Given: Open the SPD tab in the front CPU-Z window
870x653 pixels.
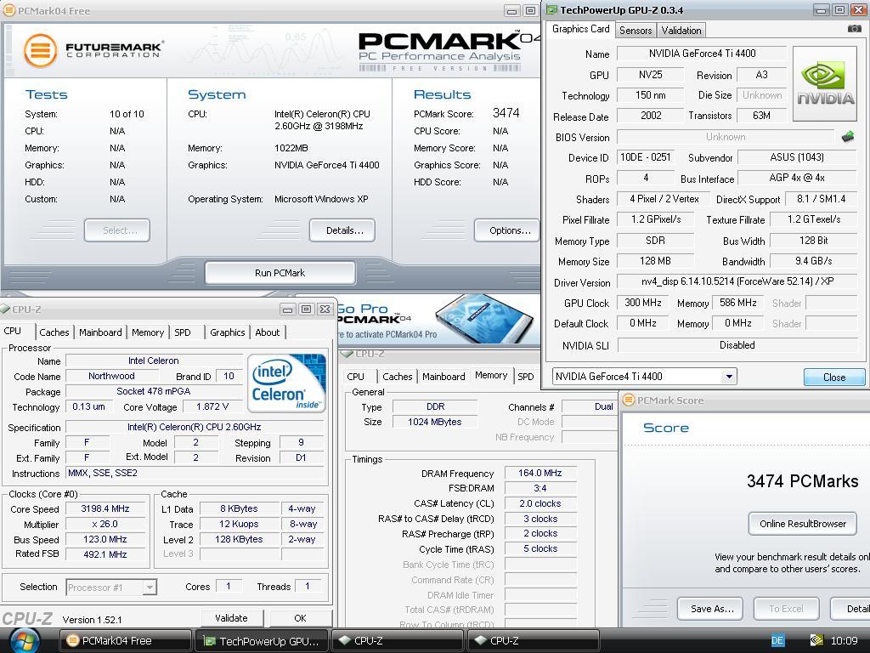Looking at the screenshot, I should 183,332.
